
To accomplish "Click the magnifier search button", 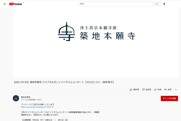I will (157, 4).
